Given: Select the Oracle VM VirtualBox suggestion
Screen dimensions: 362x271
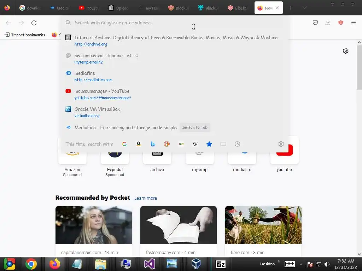Looking at the screenshot, I should pos(175,112).
